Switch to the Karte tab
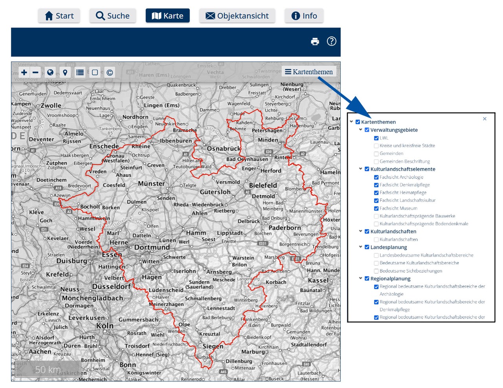The height and width of the screenshot is (388, 503). point(168,16)
